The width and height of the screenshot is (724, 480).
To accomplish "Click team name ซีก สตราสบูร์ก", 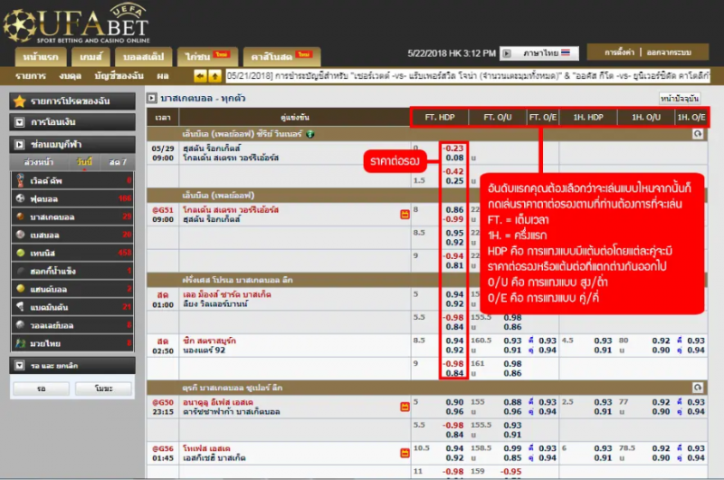I will [x=209, y=341].
